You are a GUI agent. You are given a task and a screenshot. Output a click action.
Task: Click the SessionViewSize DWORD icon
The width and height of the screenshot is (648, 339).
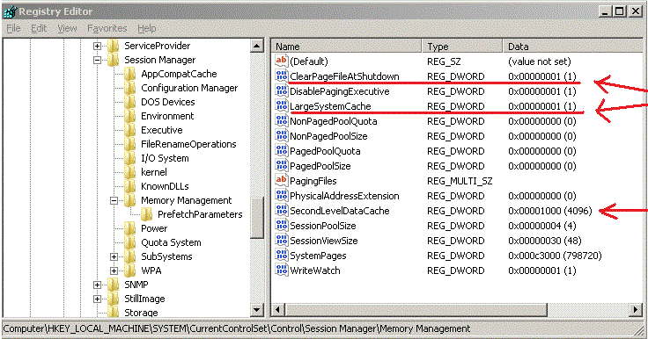pyautogui.click(x=282, y=240)
